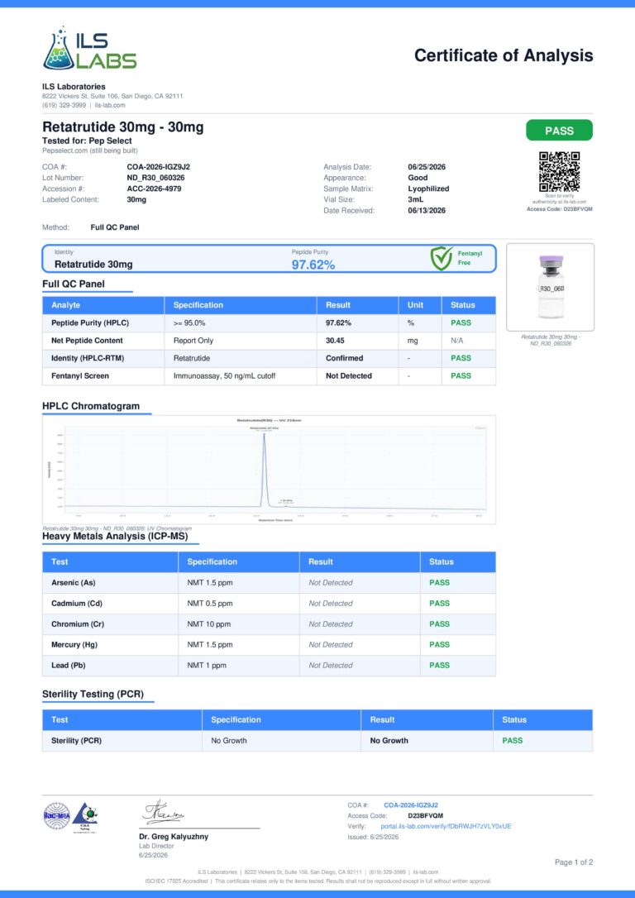Click the HPLC Chromatogram section heading
The width and height of the screenshot is (635, 898).
[x=91, y=406]
